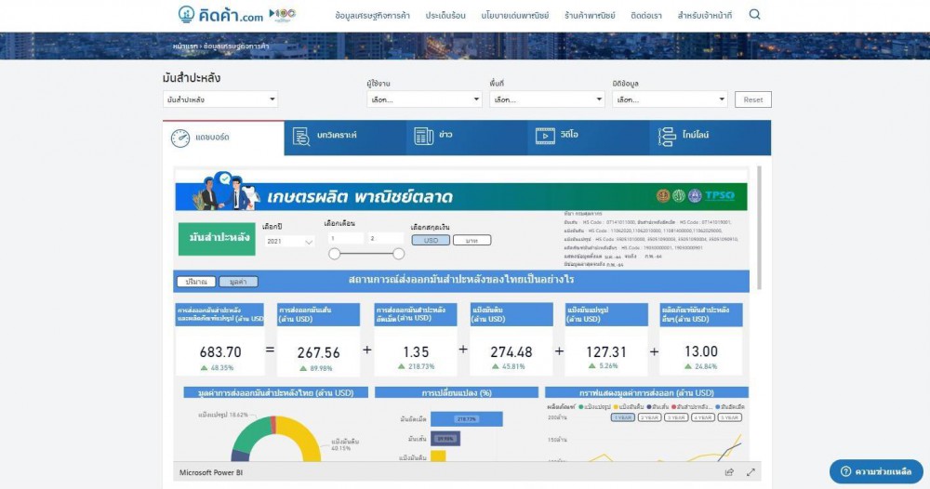Click the video play icon on วิดีโอ tab

(544, 137)
